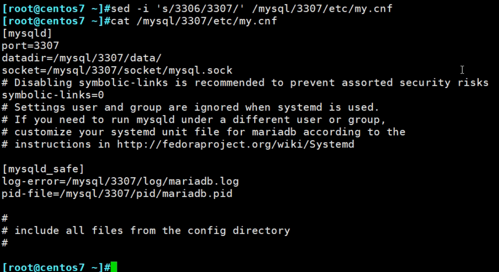
Task: Click the last [root@centos7 ~]# prompt
Action: pos(56,267)
